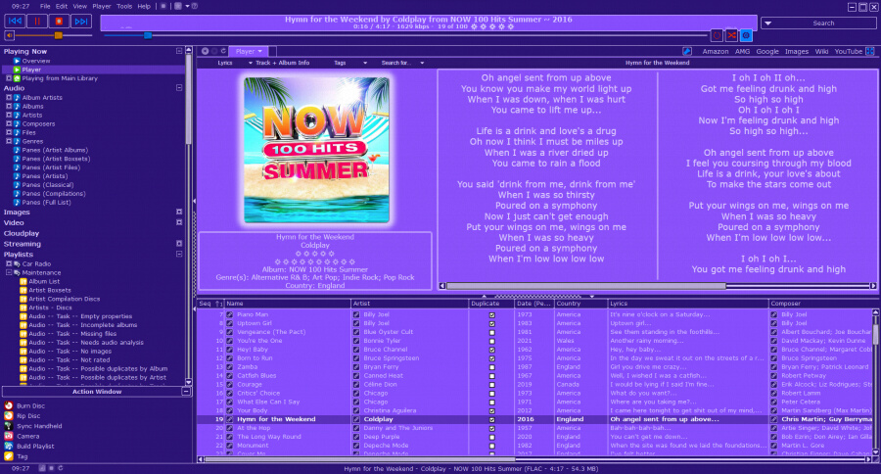Open the Lyrics panel dropdown
The image size is (881, 474).
pos(250,63)
